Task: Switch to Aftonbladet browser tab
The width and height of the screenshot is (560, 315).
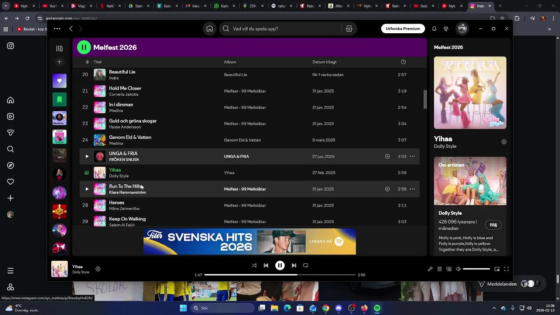Action: [338, 6]
